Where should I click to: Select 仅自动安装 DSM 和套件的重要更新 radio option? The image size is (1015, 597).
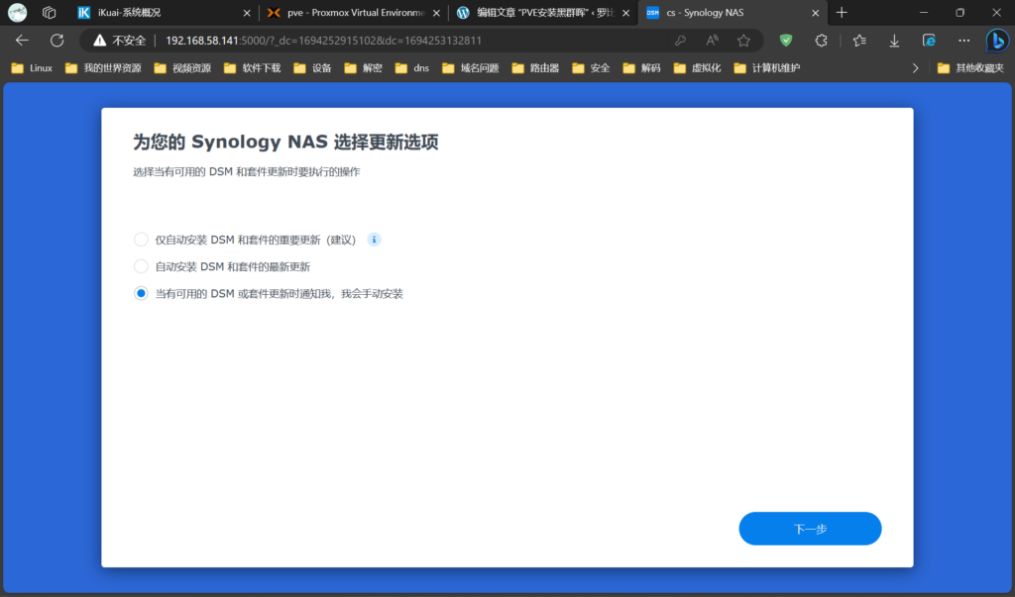click(141, 240)
